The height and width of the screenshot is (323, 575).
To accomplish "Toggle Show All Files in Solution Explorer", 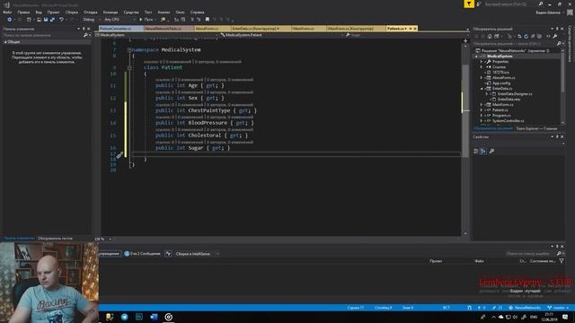I will coord(539,36).
